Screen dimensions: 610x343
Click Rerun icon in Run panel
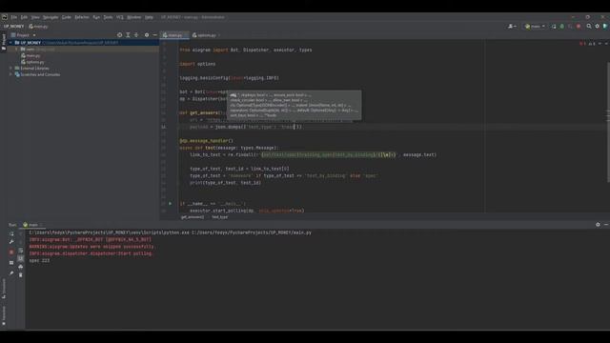11,233
